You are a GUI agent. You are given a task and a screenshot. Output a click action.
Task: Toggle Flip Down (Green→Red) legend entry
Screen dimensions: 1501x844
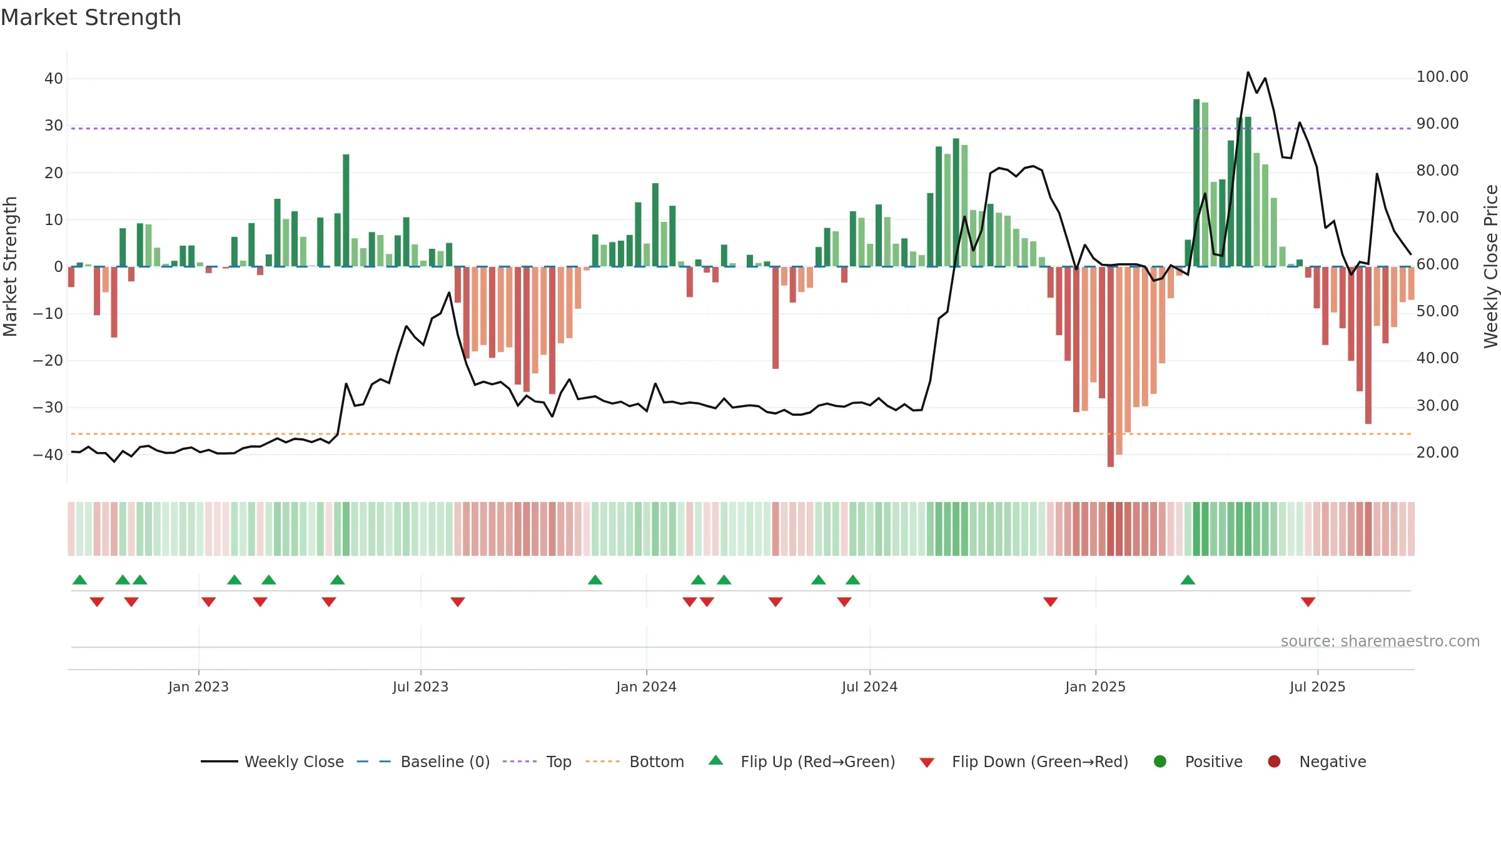(x=1024, y=761)
